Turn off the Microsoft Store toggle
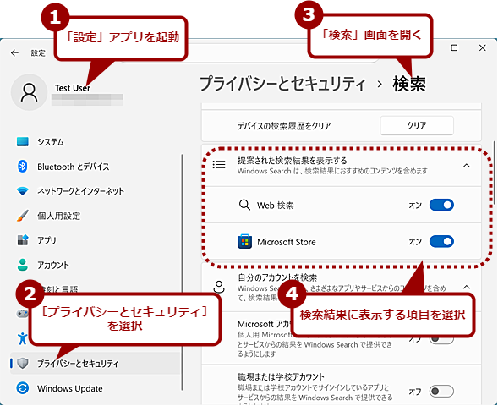 pyautogui.click(x=441, y=241)
